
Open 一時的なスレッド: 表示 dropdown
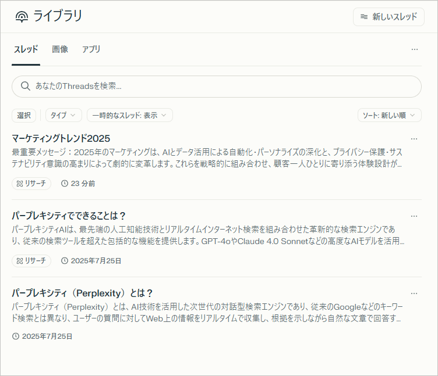(x=129, y=116)
